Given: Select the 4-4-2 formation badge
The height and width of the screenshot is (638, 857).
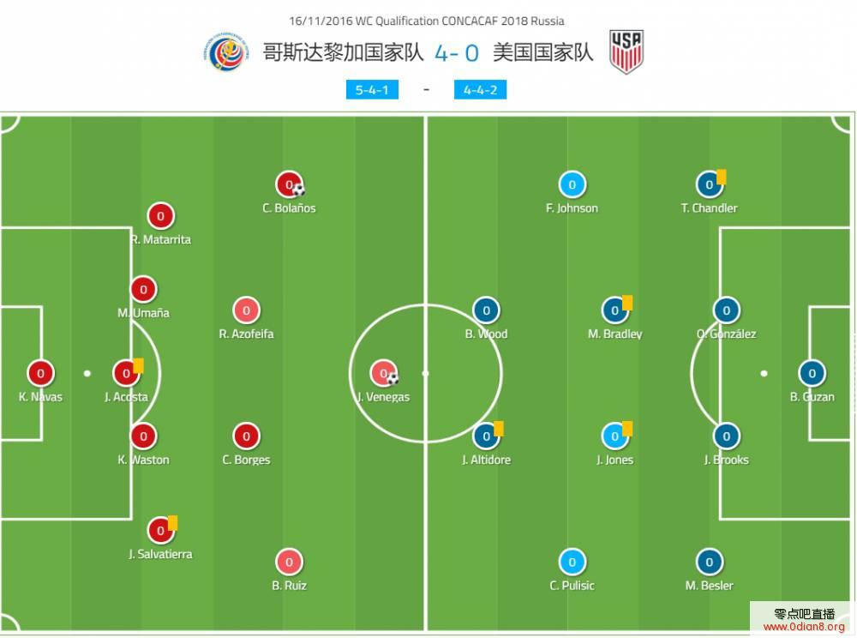Looking at the screenshot, I should click(x=480, y=90).
